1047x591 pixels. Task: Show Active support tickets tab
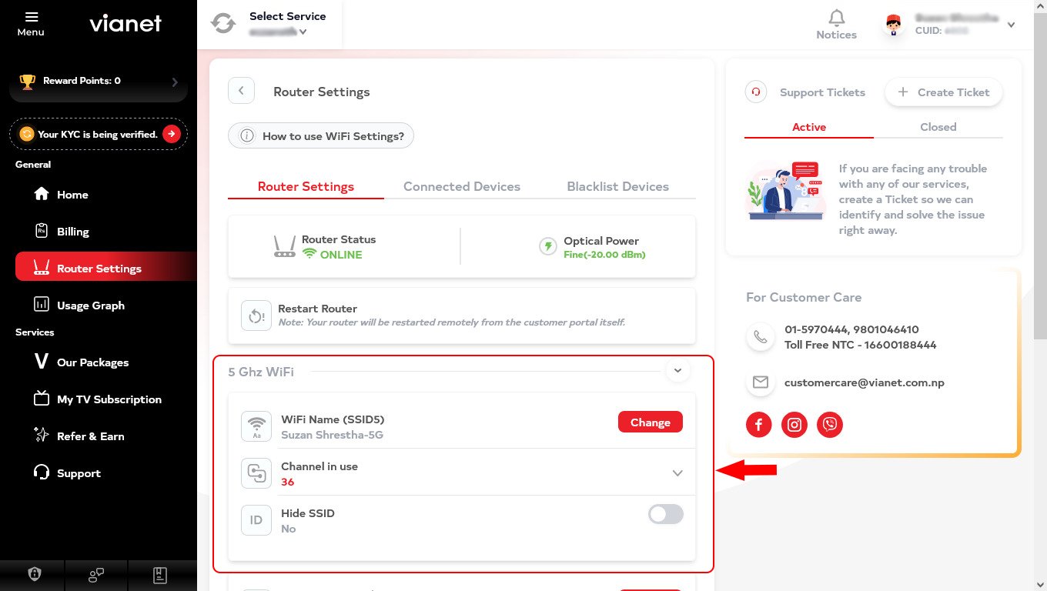[x=809, y=127]
